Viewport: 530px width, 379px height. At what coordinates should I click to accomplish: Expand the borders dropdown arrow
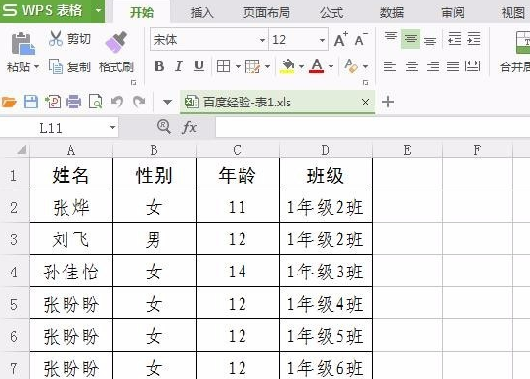pyautogui.click(x=238, y=66)
